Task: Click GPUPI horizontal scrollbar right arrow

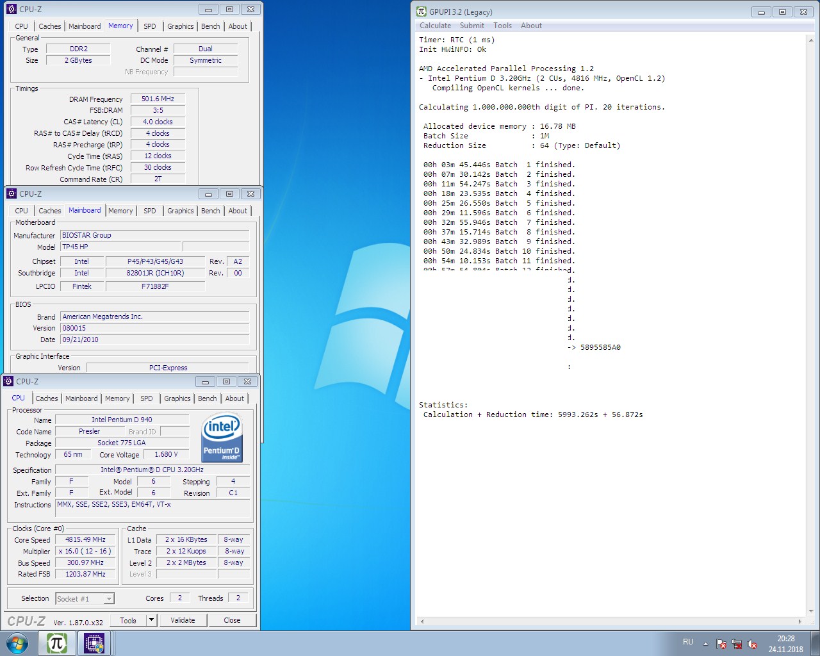Action: [800, 621]
